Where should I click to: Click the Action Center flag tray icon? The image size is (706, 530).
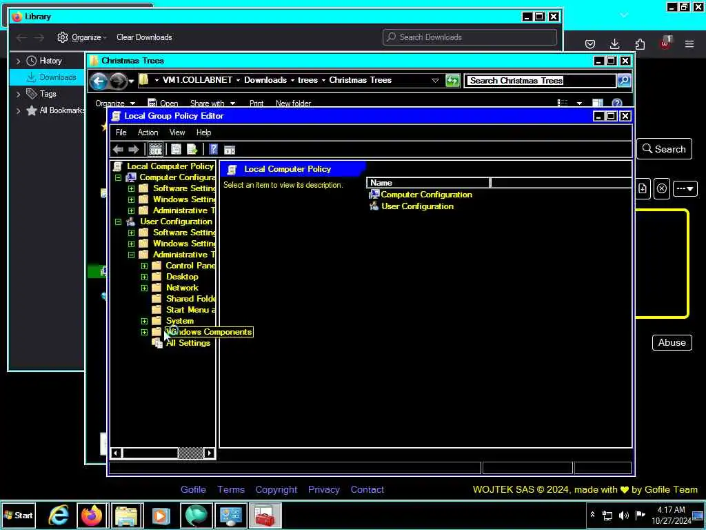pos(640,515)
